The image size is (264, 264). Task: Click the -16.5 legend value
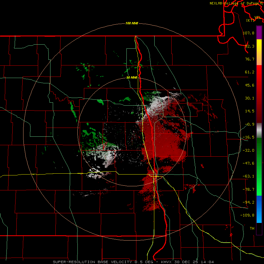coord(248,137)
